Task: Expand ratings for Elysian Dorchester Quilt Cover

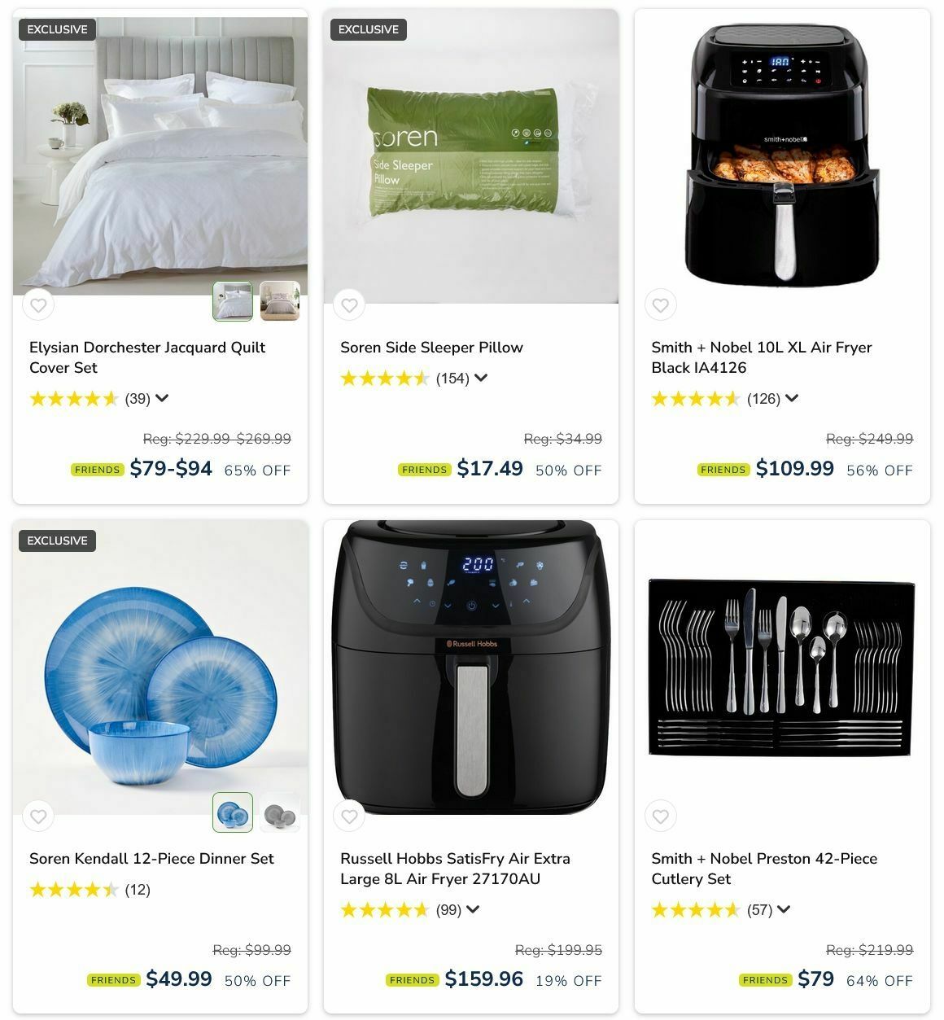Action: [162, 398]
